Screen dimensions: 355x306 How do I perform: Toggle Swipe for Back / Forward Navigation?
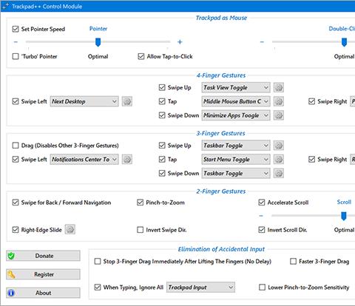[16, 203]
